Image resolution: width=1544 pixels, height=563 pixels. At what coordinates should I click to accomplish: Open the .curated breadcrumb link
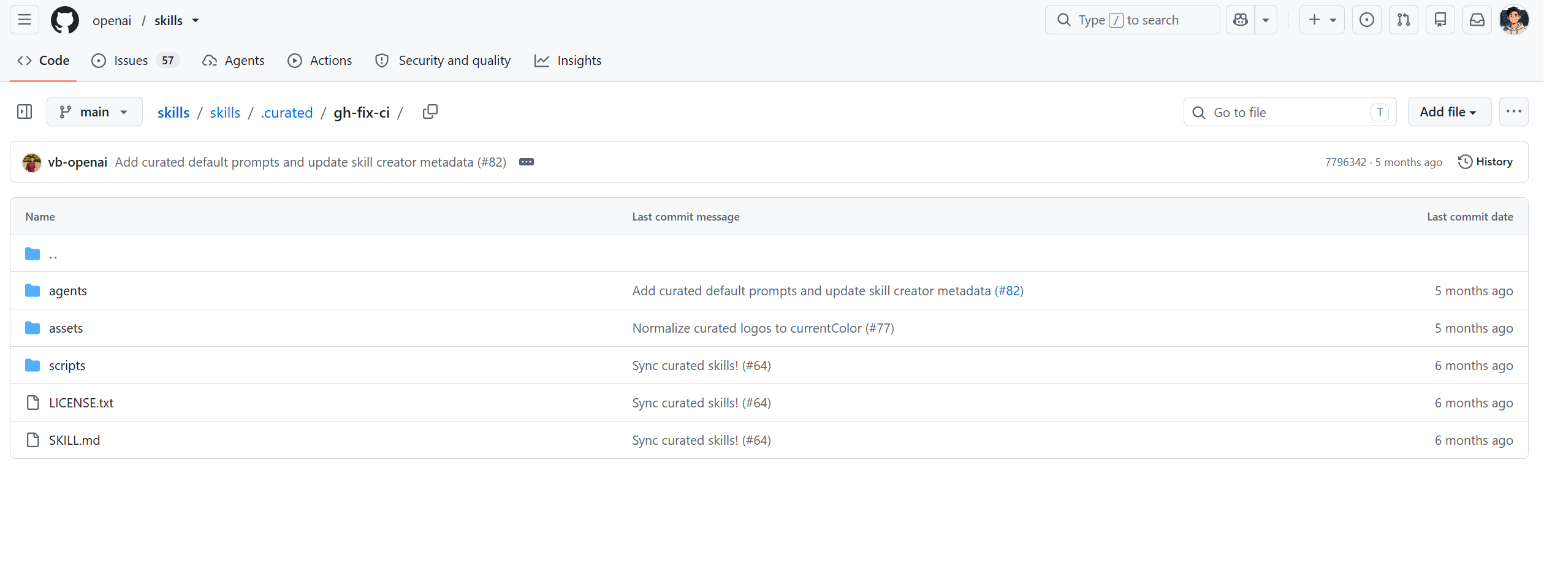287,113
